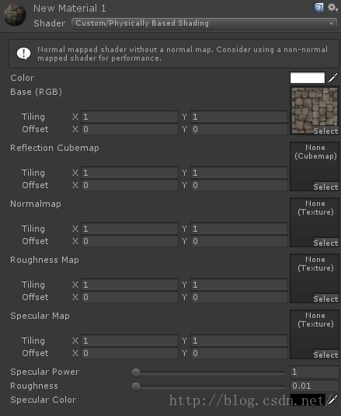This screenshot has height=416, width=341.
Task: Click the Roughness slider handle
Action: pyautogui.click(x=136, y=386)
